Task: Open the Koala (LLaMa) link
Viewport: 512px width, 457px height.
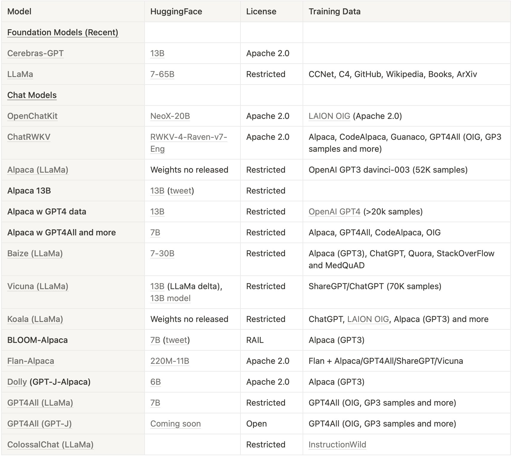Action: tap(35, 319)
